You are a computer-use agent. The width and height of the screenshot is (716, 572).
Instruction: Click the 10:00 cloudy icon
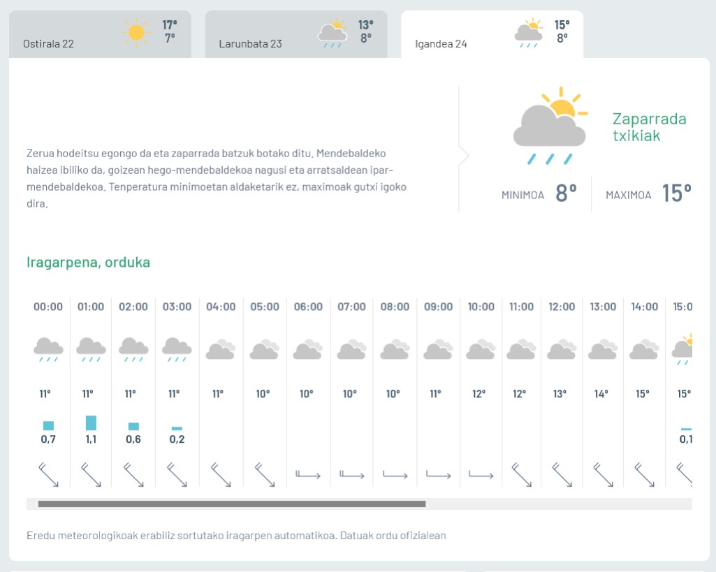click(x=481, y=349)
